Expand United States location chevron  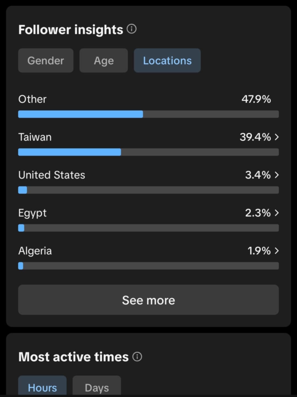coord(277,175)
